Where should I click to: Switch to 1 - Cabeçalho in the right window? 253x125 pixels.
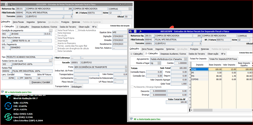point(136,54)
